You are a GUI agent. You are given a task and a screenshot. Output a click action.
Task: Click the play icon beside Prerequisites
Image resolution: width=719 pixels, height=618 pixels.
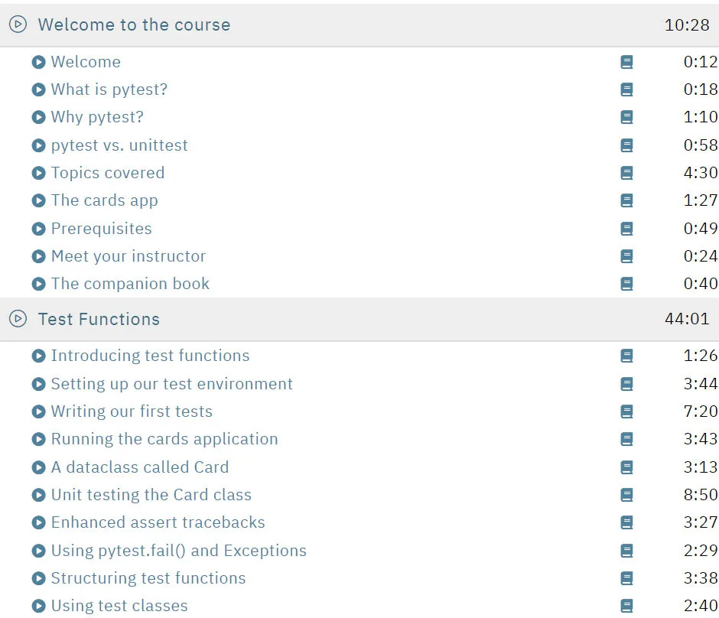[x=38, y=229]
